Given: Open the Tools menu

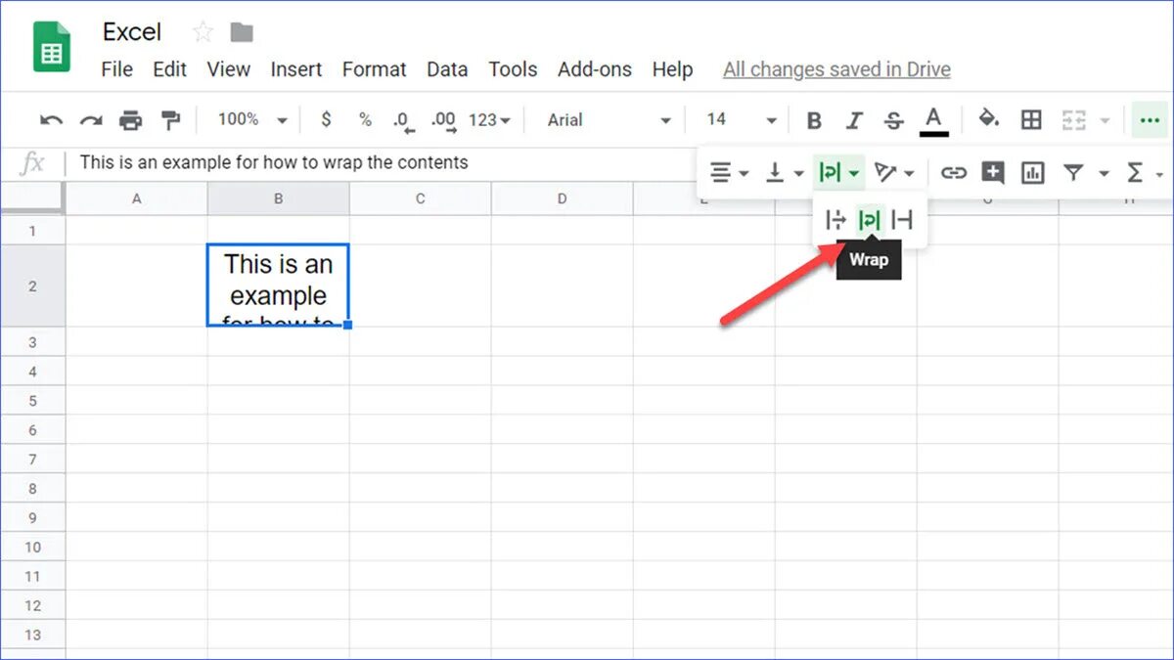Looking at the screenshot, I should (513, 69).
